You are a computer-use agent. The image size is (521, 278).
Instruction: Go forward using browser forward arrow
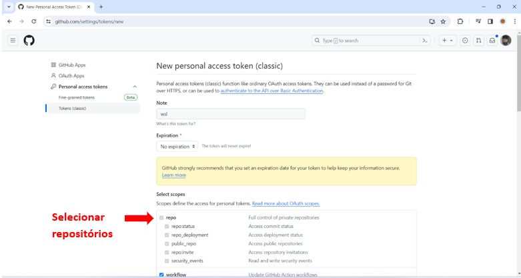click(x=21, y=21)
